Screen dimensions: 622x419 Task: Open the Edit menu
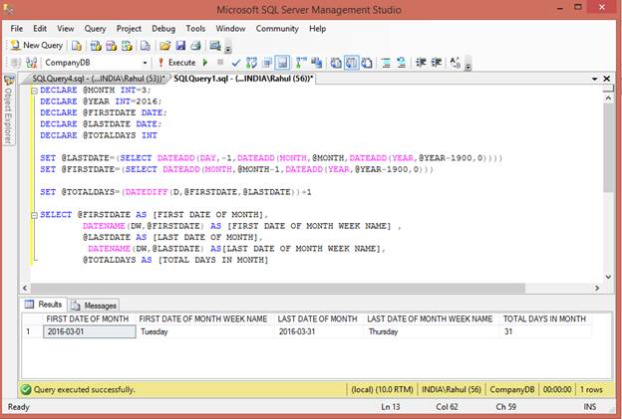pos(40,29)
